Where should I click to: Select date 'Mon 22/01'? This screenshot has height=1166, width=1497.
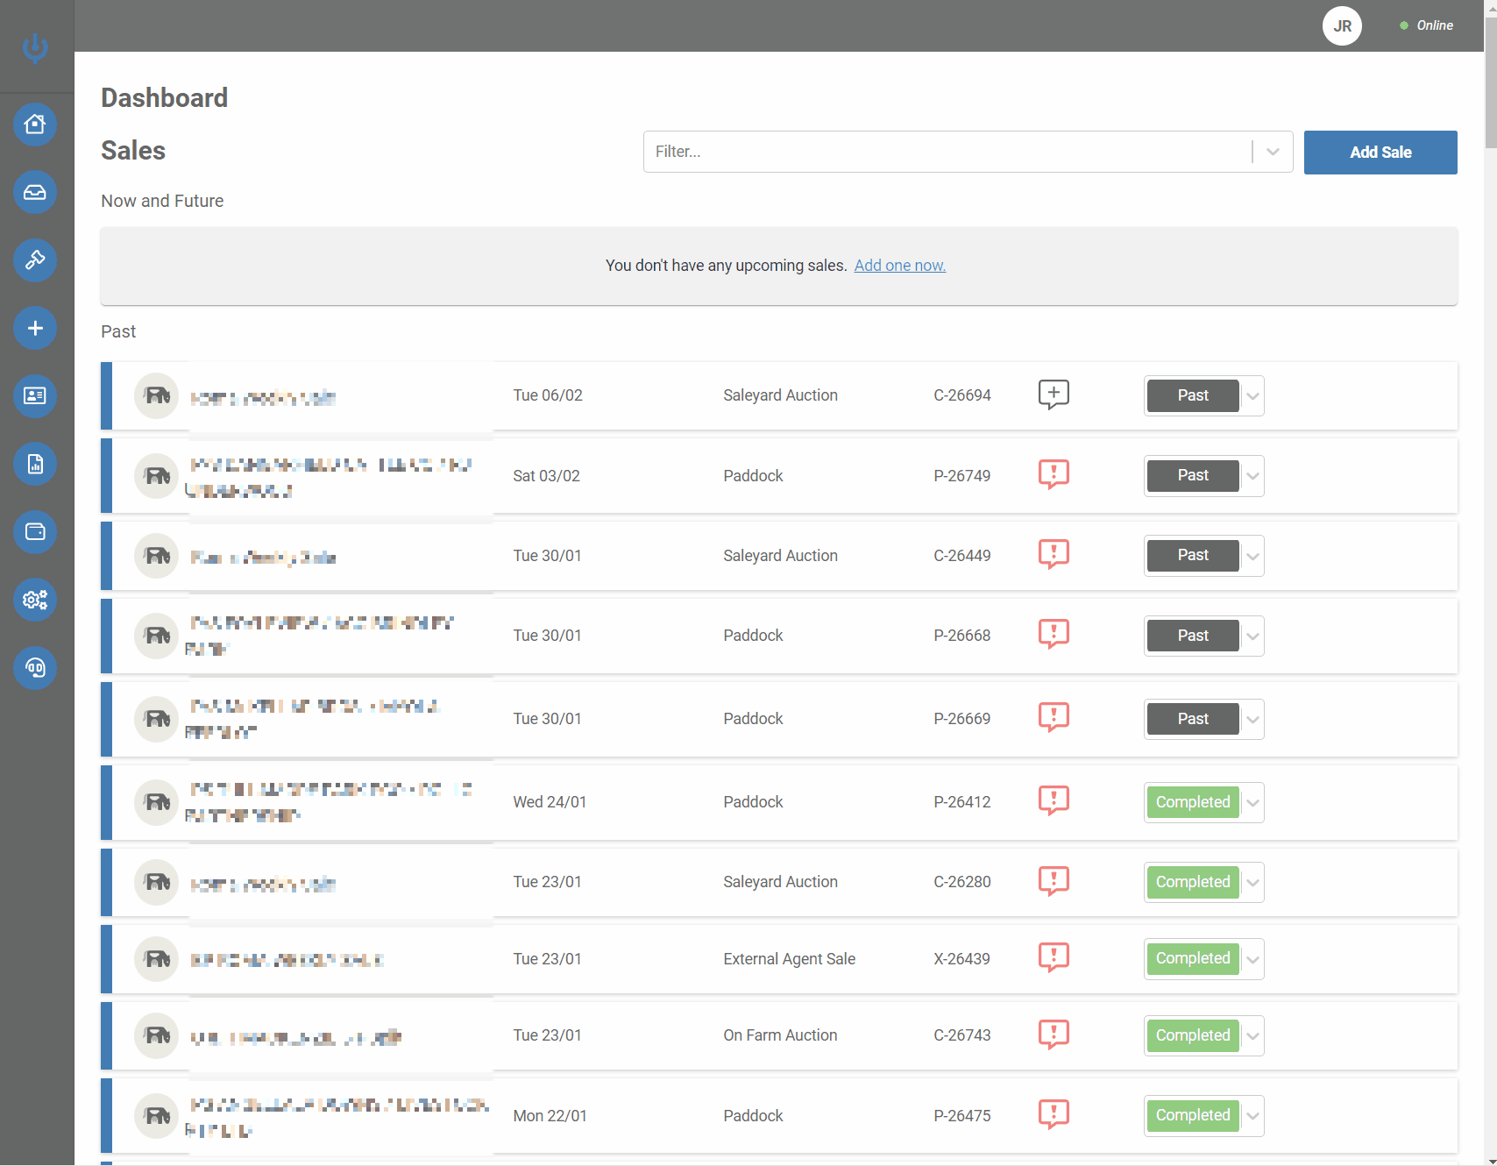(x=550, y=1116)
